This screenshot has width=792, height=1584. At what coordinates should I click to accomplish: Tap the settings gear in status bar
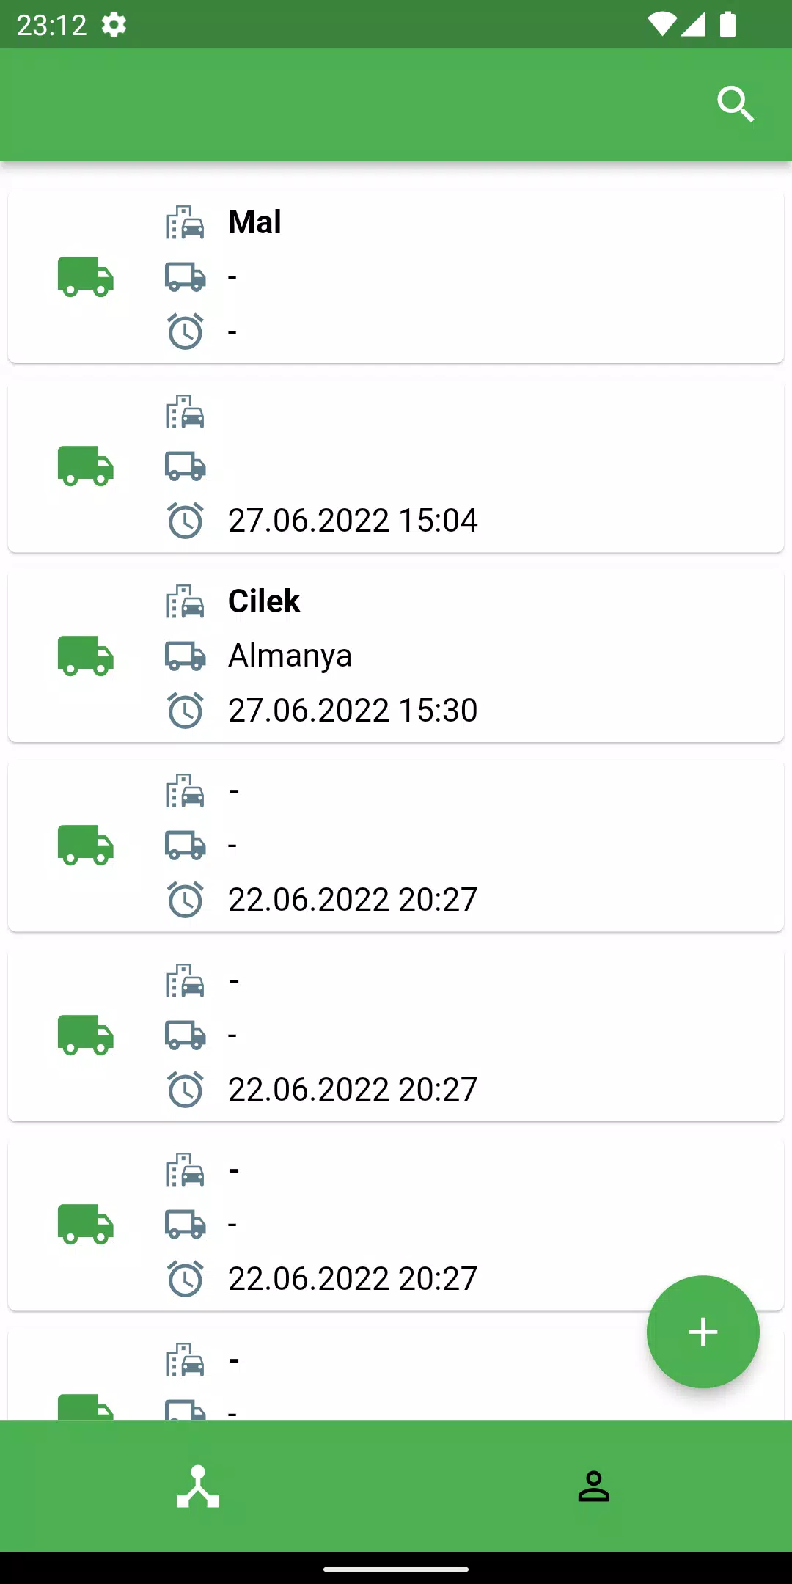point(114,25)
